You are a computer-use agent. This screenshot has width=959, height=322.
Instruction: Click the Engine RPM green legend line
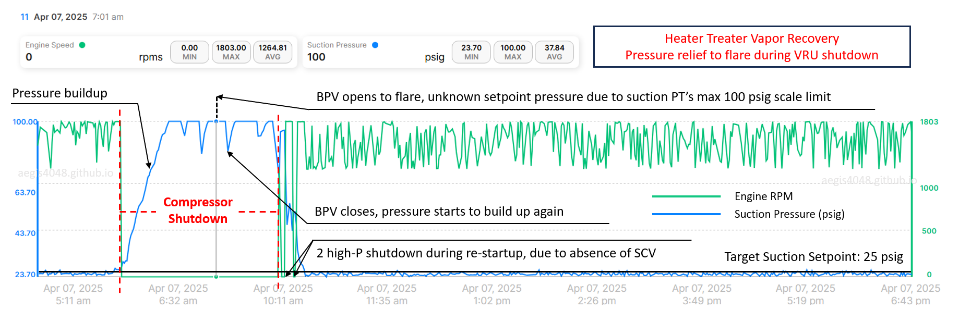(686, 196)
